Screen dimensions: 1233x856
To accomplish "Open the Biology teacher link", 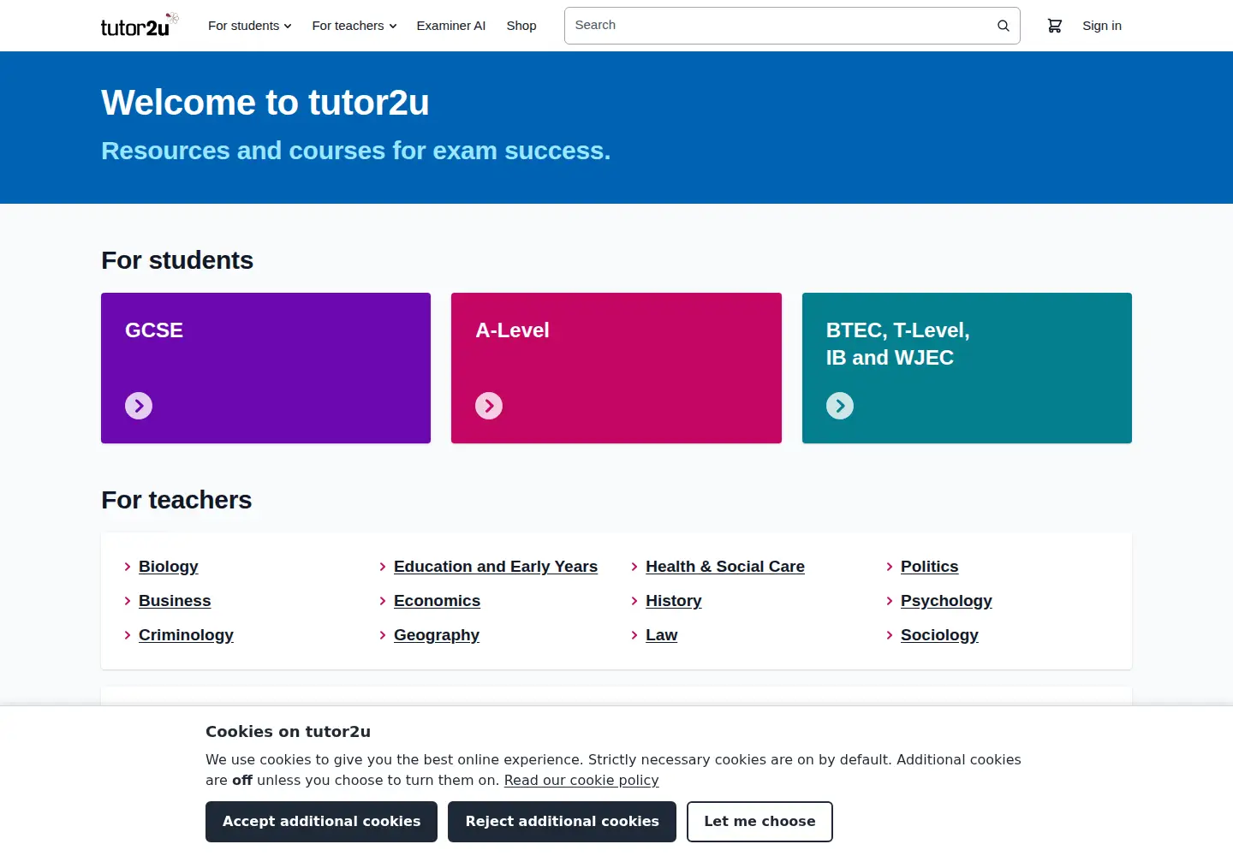I will pos(169,567).
